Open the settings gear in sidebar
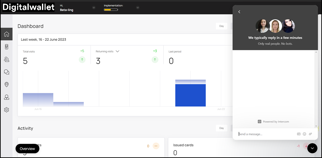The height and width of the screenshot is (158, 322). 6,110
